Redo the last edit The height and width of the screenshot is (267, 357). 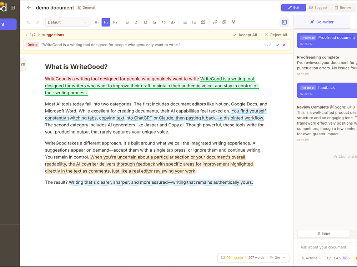point(37,22)
